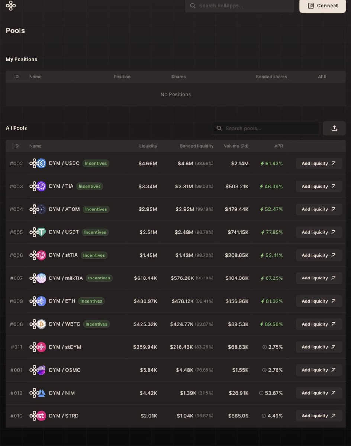This screenshot has height=446, width=351.
Task: Add liquidity to DYM / ATOM pool
Action: (x=319, y=209)
